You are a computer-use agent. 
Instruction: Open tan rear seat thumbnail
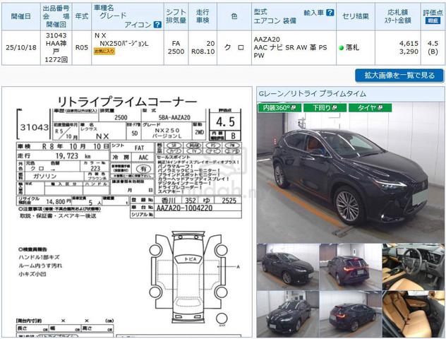pyautogui.click(x=414, y=314)
